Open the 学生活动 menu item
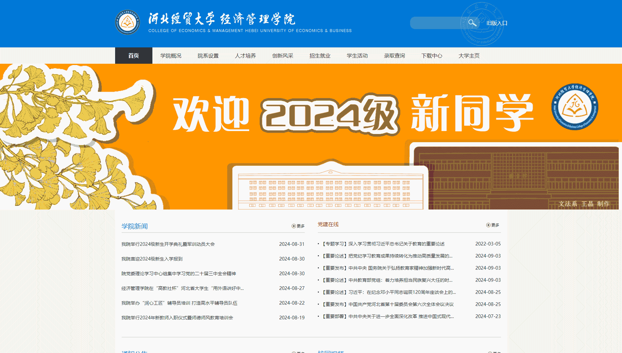The height and width of the screenshot is (353, 622). (357, 56)
